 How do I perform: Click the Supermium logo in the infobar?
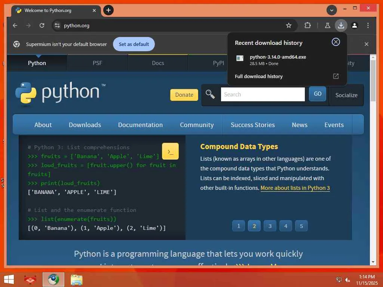pyautogui.click(x=16, y=44)
